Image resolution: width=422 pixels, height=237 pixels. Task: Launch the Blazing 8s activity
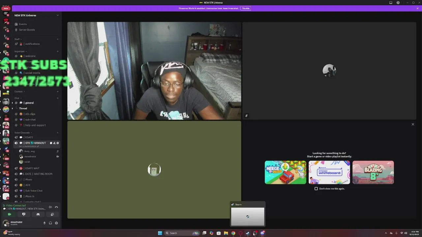pyautogui.click(x=373, y=172)
